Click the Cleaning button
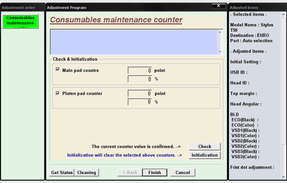 click(x=87, y=172)
